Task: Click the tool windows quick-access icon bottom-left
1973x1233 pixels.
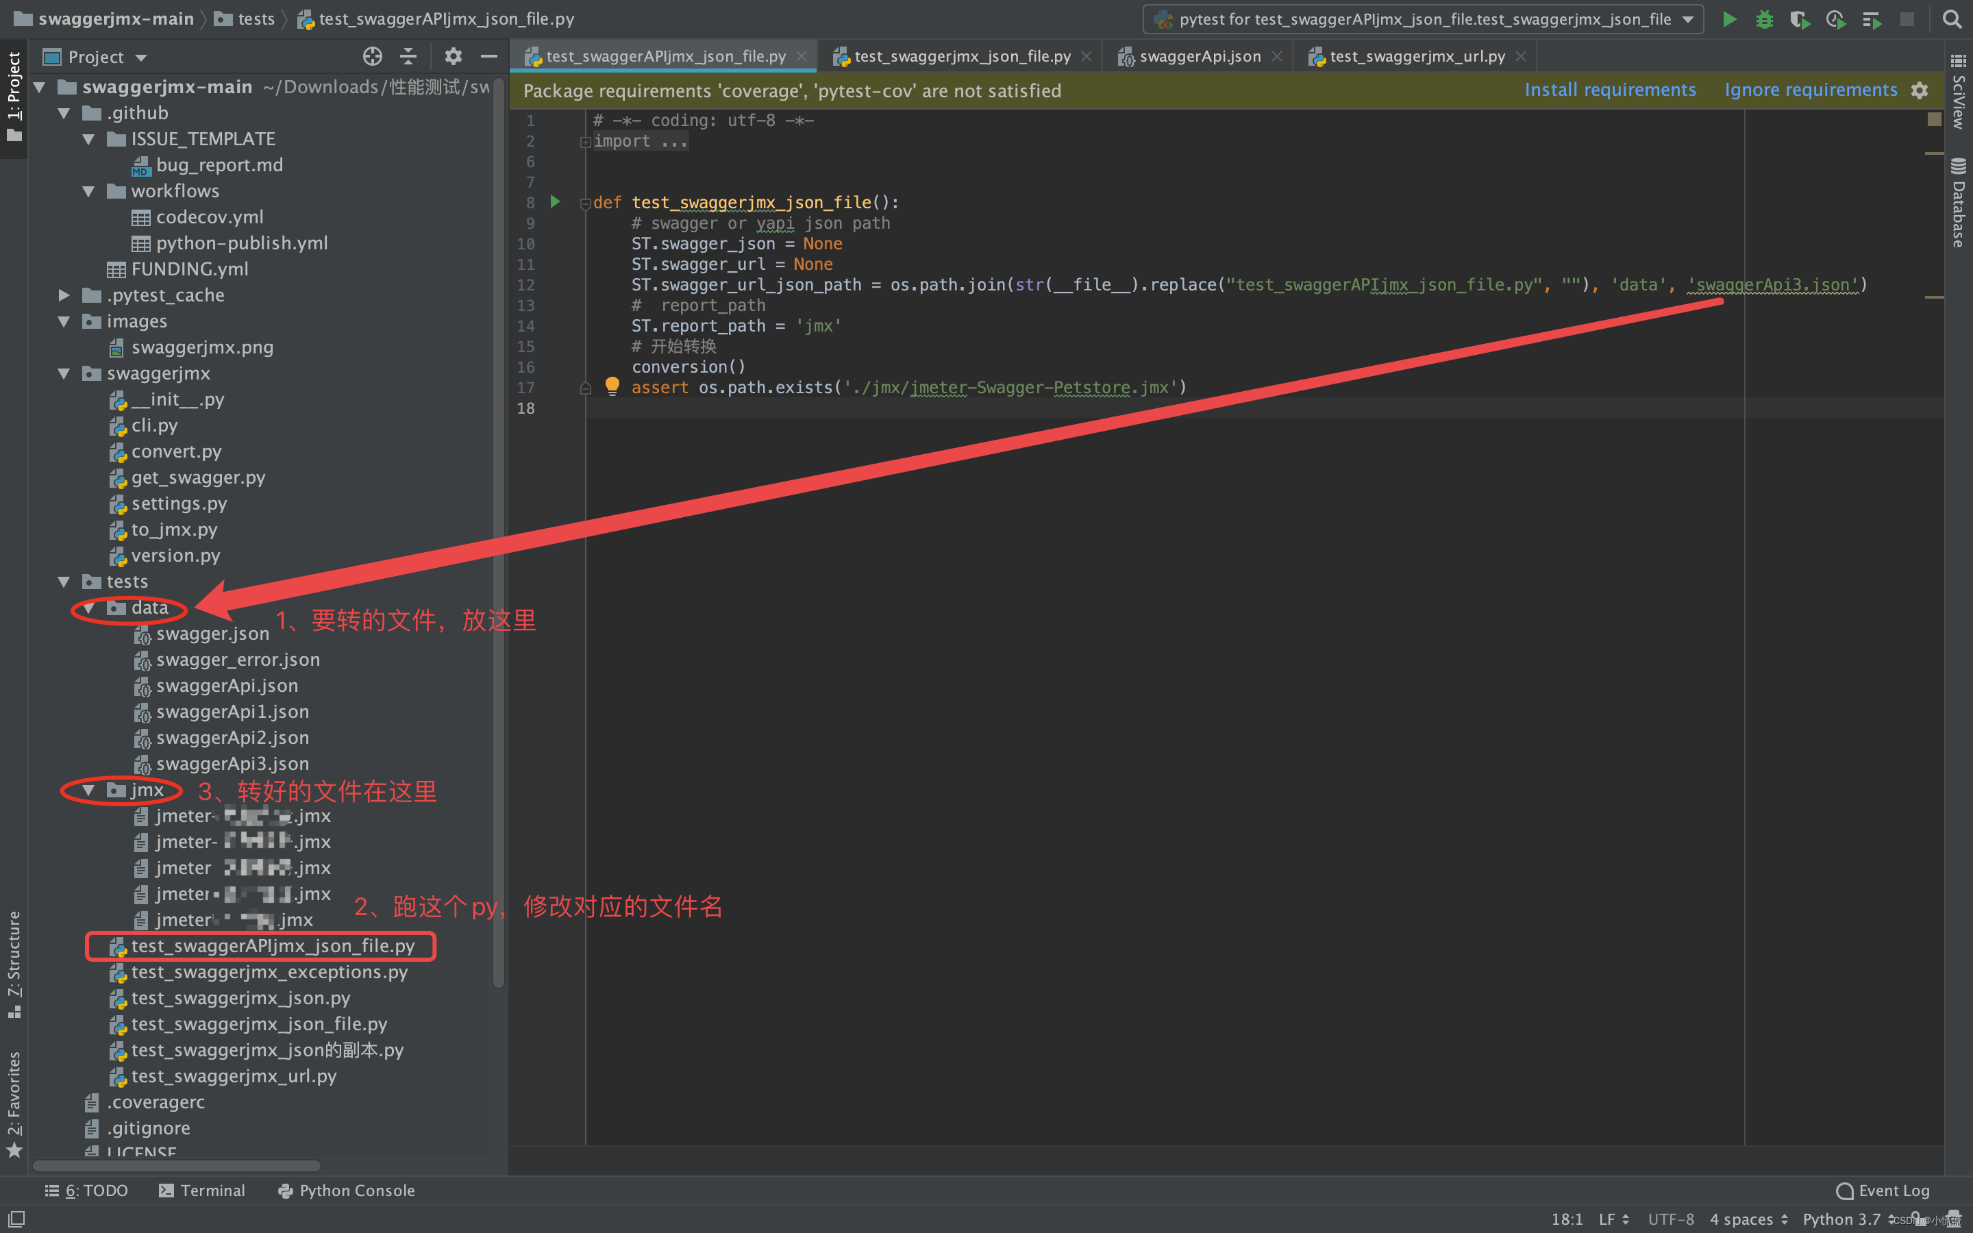Action: coord(16,1219)
